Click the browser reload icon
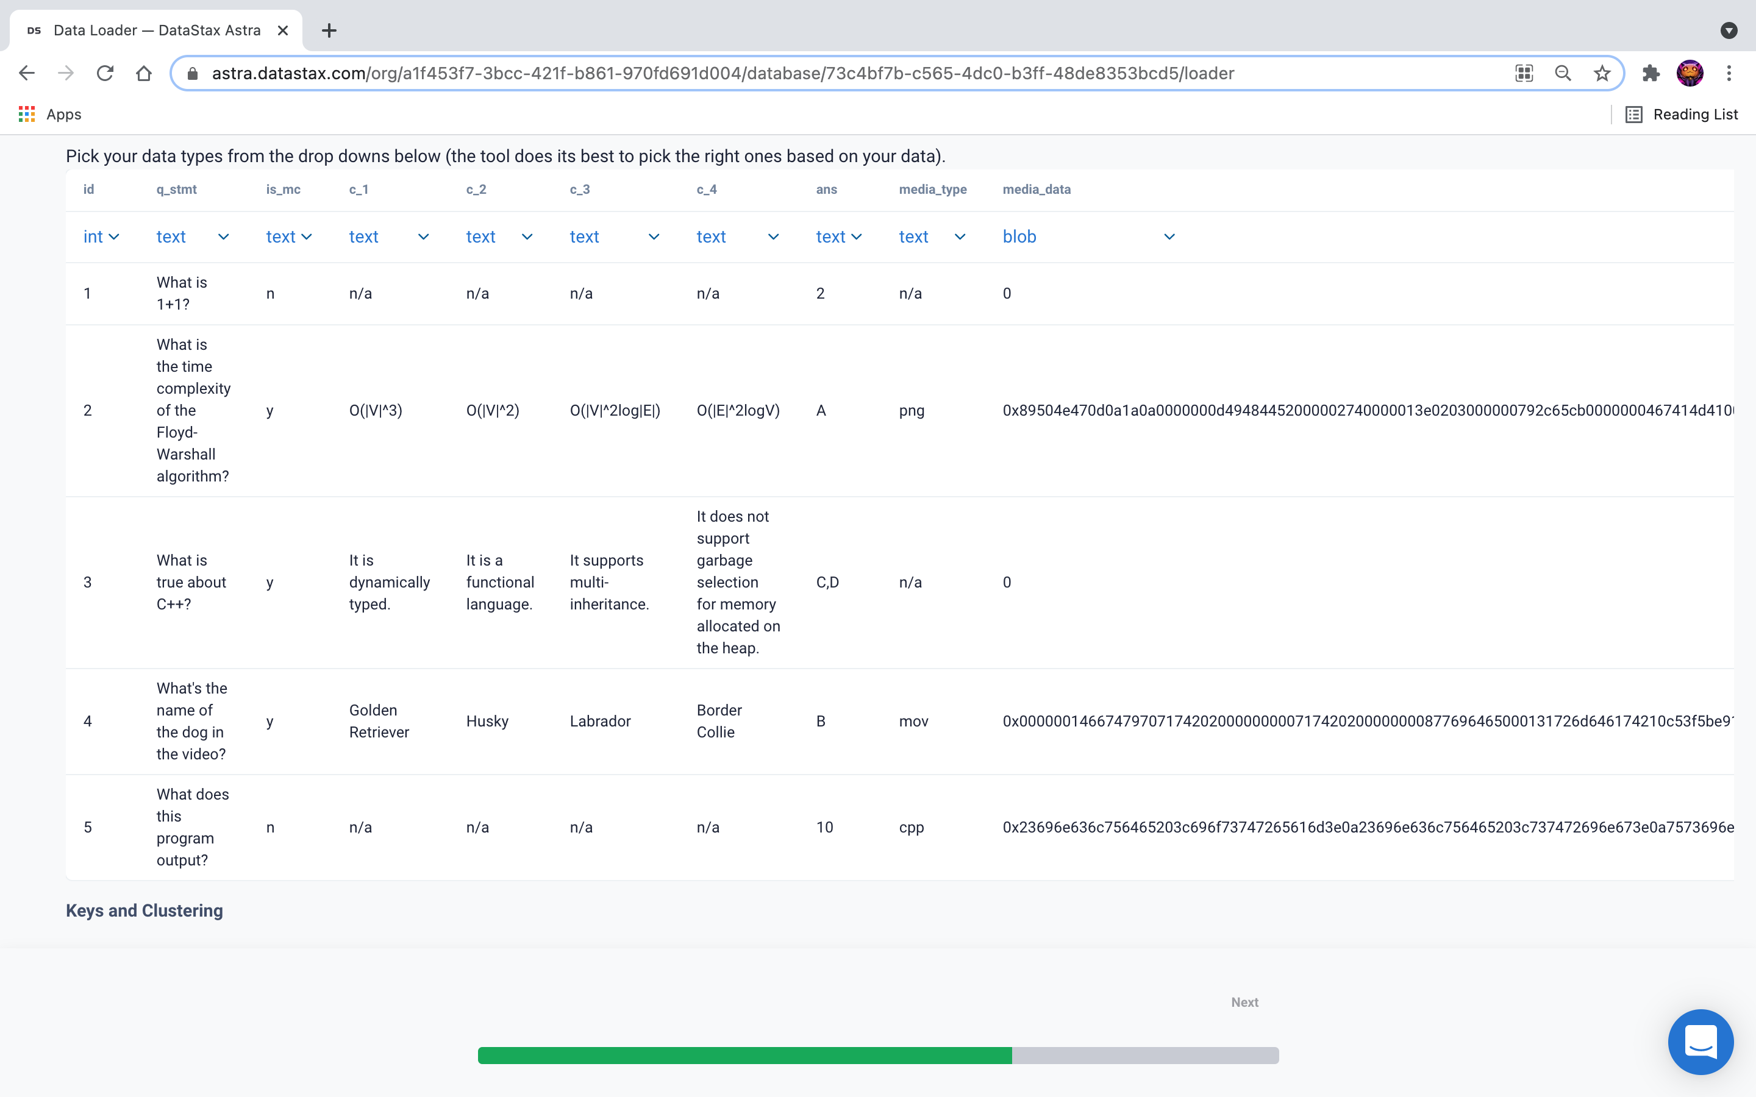Image resolution: width=1756 pixels, height=1097 pixels. 105,73
